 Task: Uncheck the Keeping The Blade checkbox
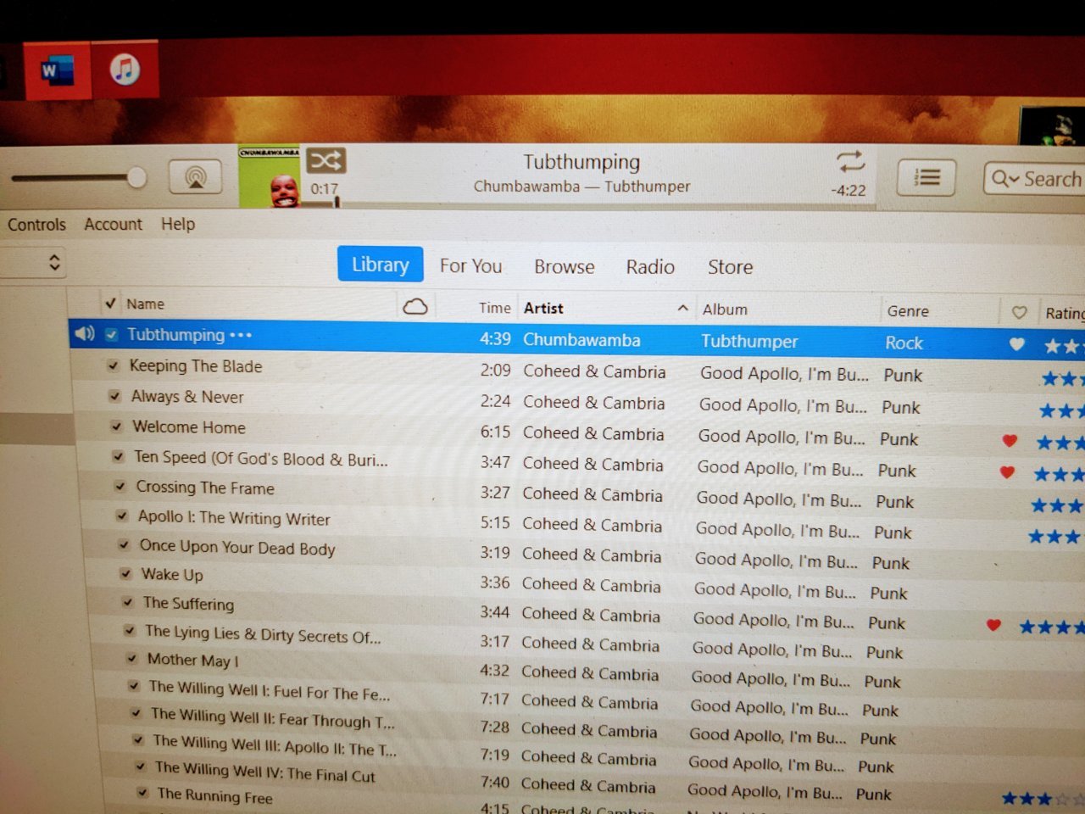pos(113,365)
